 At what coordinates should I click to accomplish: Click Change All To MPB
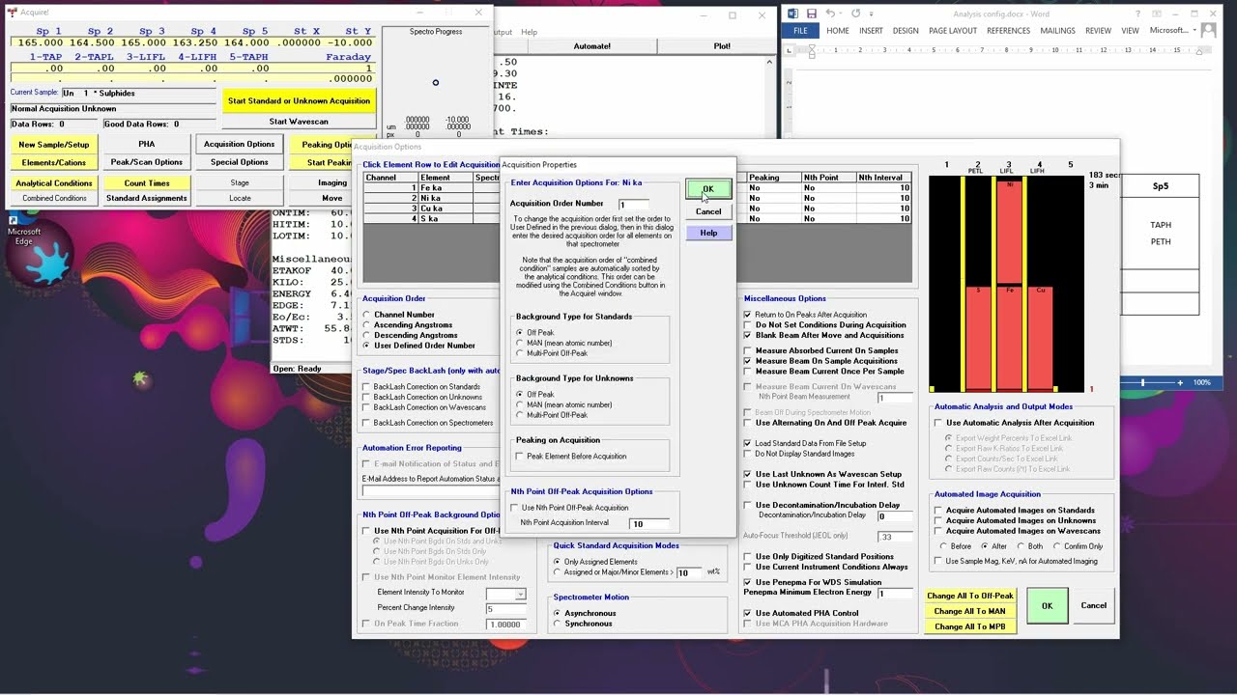point(969,626)
